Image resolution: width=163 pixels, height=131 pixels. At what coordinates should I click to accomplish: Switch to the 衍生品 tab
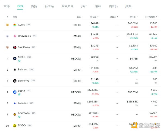[x=49, y=6]
